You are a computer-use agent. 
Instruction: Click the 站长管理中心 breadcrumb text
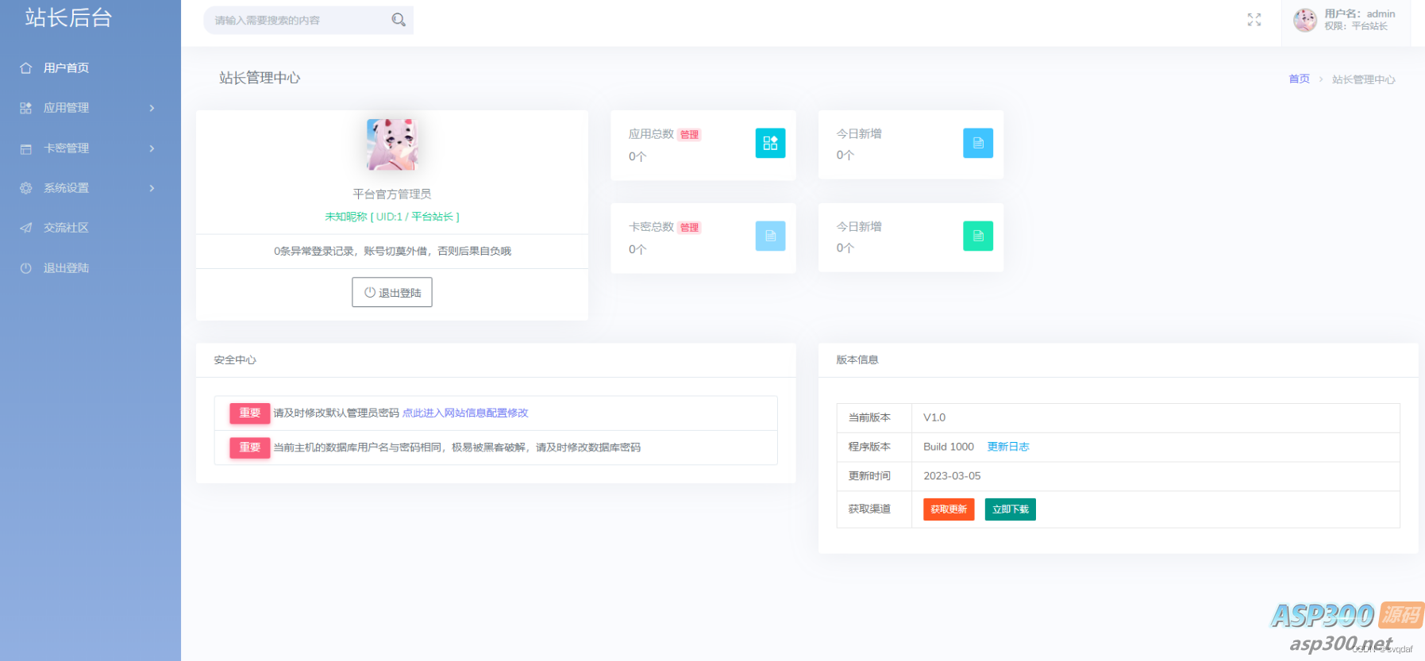pyautogui.click(x=1364, y=79)
